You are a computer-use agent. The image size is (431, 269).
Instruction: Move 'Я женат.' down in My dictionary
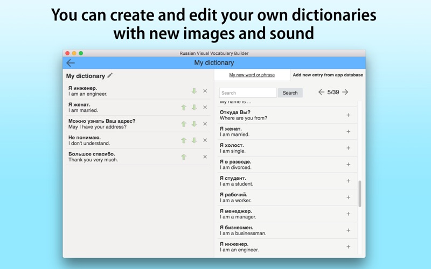tap(194, 107)
